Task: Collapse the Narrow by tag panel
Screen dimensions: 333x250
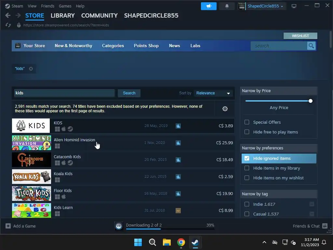Action: tap(279, 194)
